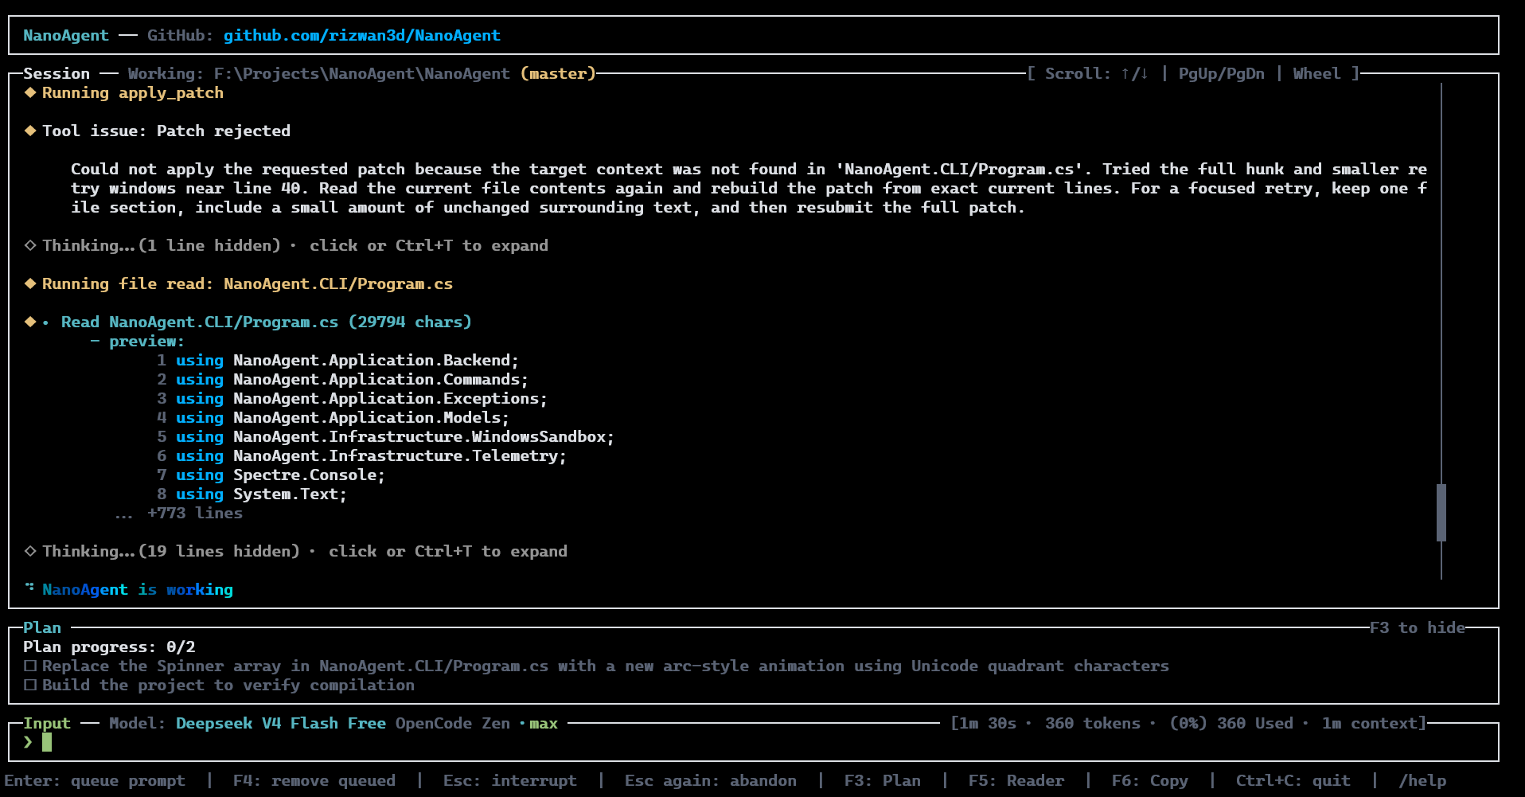
Task: Click the 'OpenCode Zen' provider label
Action: pyautogui.click(x=453, y=723)
